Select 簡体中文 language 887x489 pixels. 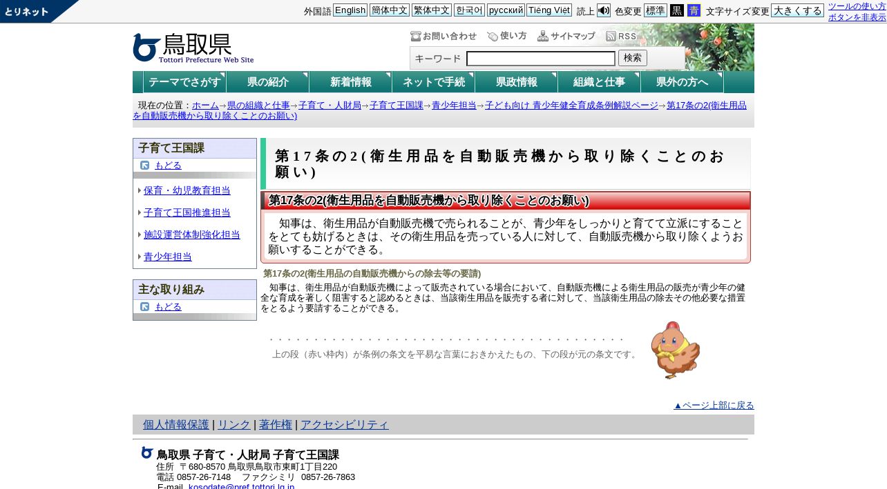(390, 10)
